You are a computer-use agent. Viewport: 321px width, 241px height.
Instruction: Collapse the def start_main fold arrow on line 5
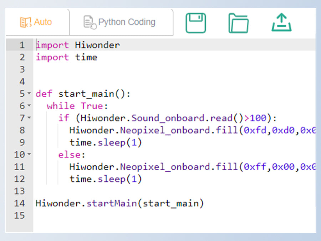coord(29,94)
